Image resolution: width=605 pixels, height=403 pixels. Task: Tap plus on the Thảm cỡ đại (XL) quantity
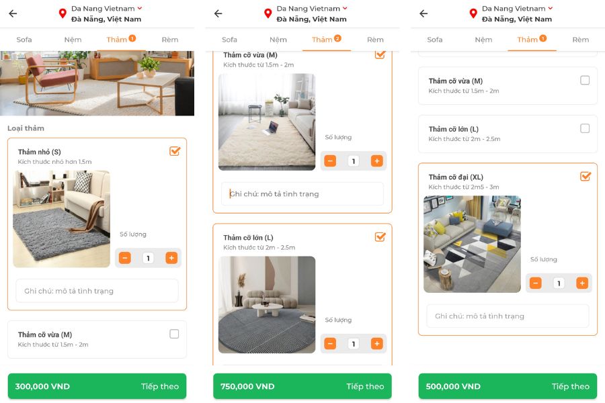pos(582,283)
